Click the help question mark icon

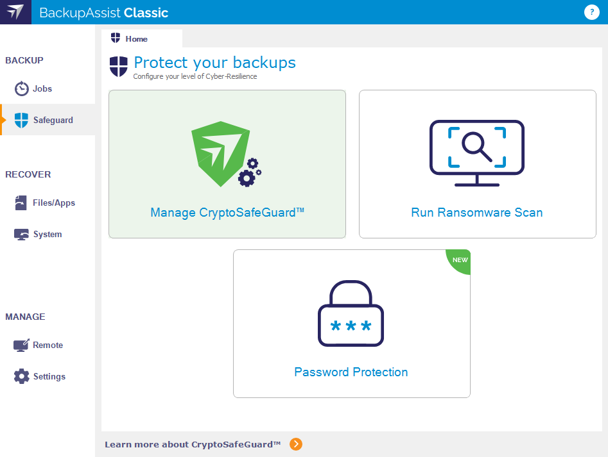pos(591,12)
